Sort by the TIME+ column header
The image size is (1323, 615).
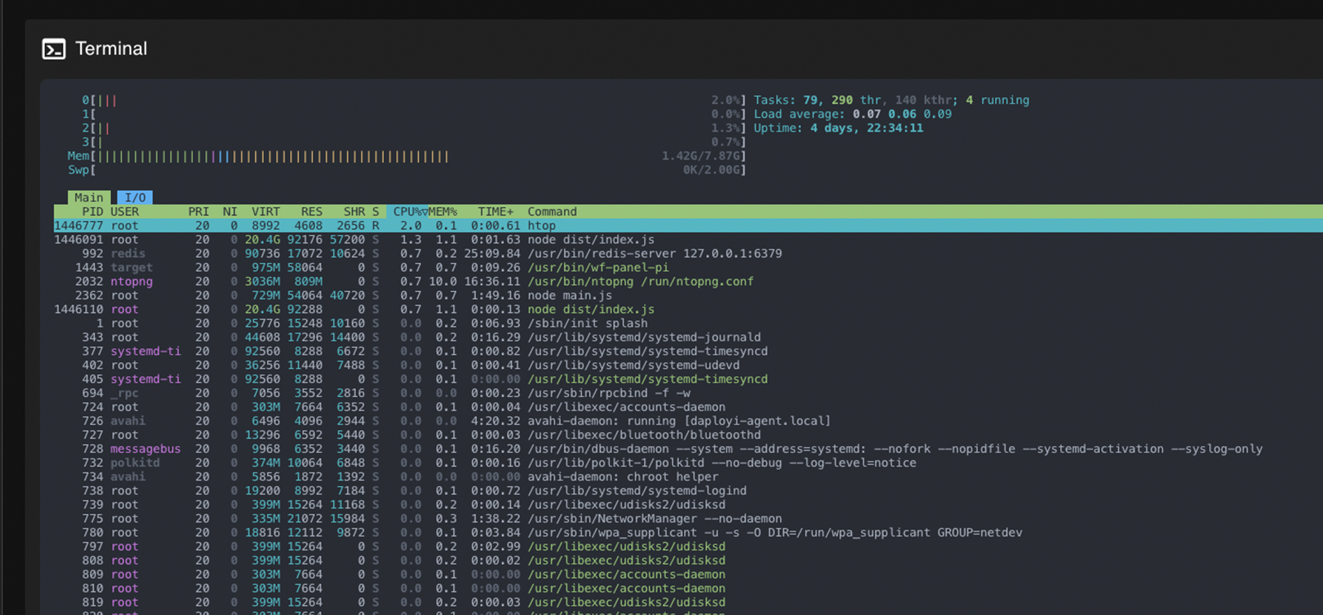pos(496,211)
